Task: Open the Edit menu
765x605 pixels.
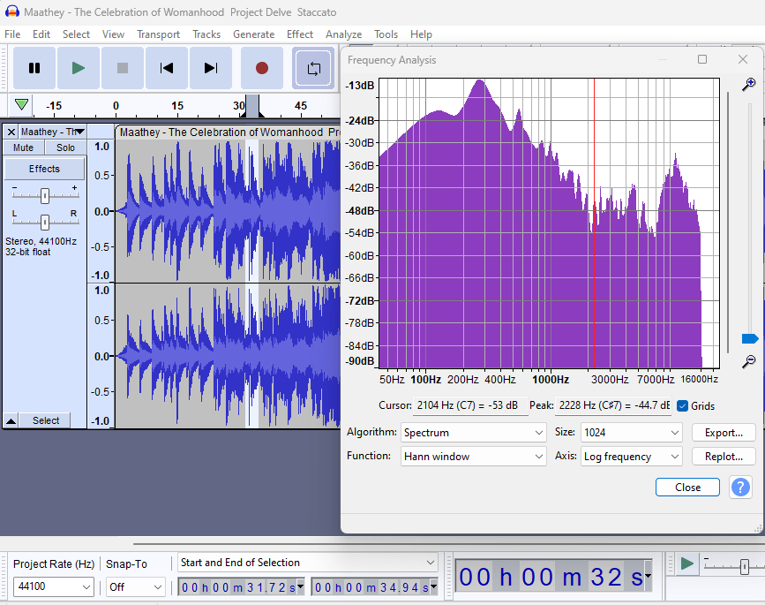Action: pos(41,34)
